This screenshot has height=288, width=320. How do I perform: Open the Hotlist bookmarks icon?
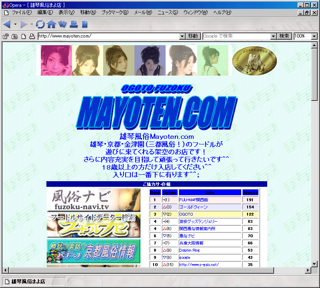click(x=62, y=24)
